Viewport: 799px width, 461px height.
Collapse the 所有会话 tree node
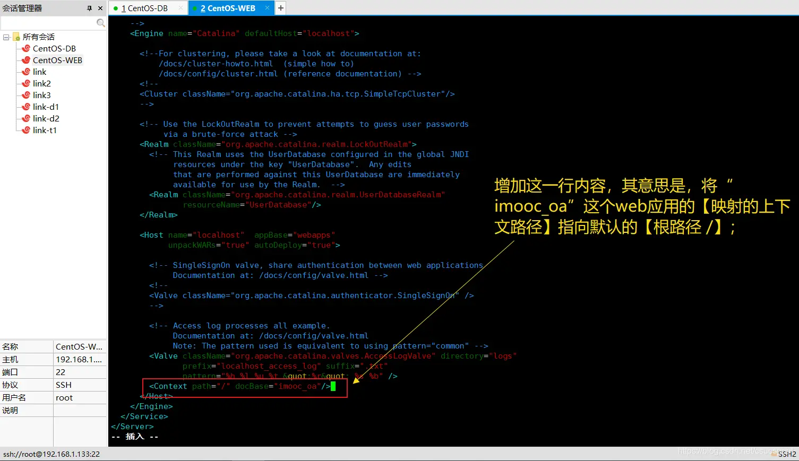pyautogui.click(x=6, y=37)
